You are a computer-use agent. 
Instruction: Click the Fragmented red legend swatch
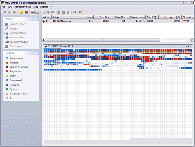click(6, 71)
